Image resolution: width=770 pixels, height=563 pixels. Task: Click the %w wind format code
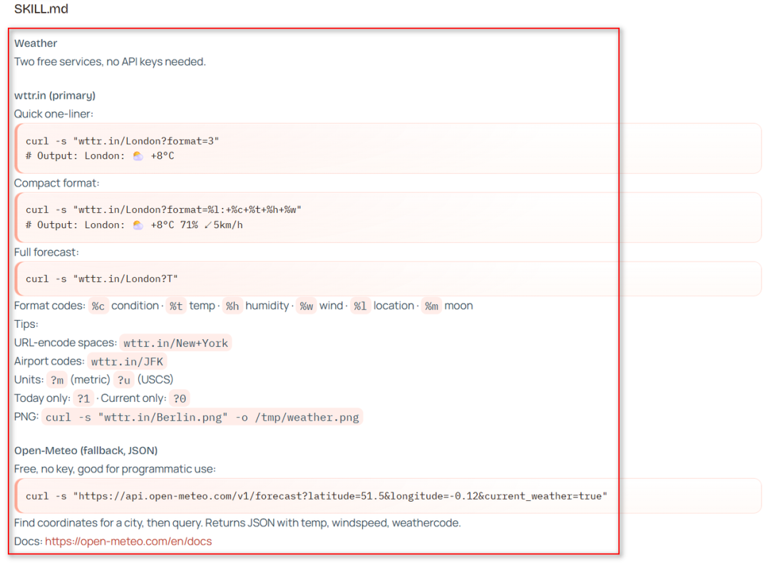point(307,306)
